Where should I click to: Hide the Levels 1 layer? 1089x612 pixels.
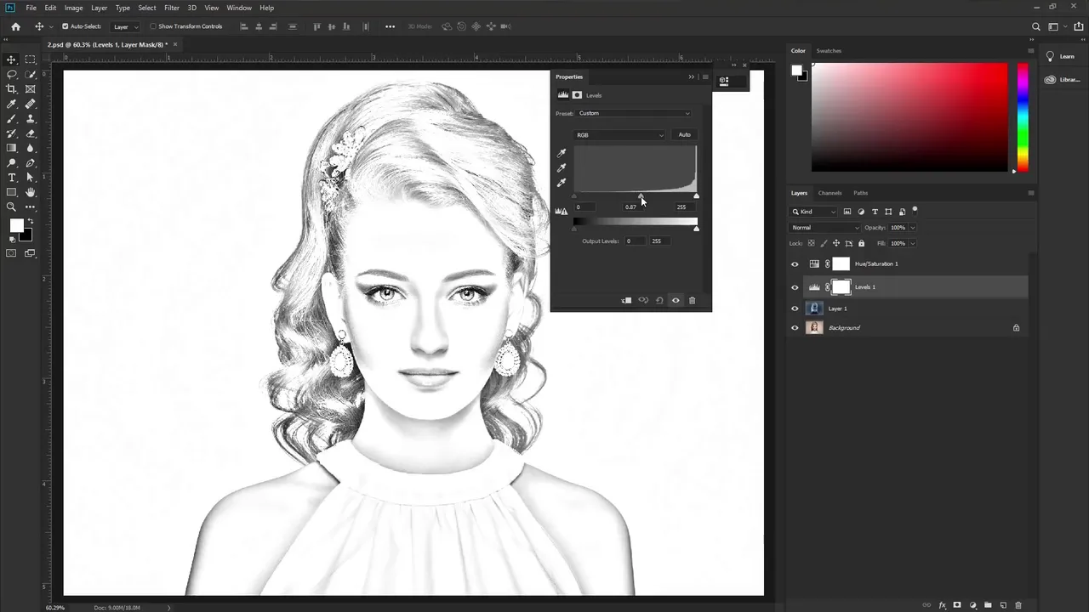795,287
